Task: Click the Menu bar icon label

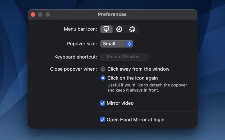Action: [80, 29]
